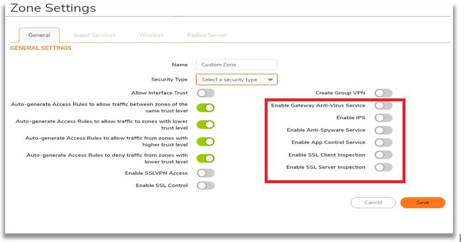Click the Allow Interface Trust label

click(x=160, y=93)
